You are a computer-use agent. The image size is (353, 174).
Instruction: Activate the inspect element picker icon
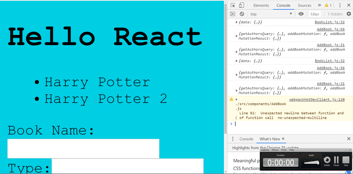[233, 5]
